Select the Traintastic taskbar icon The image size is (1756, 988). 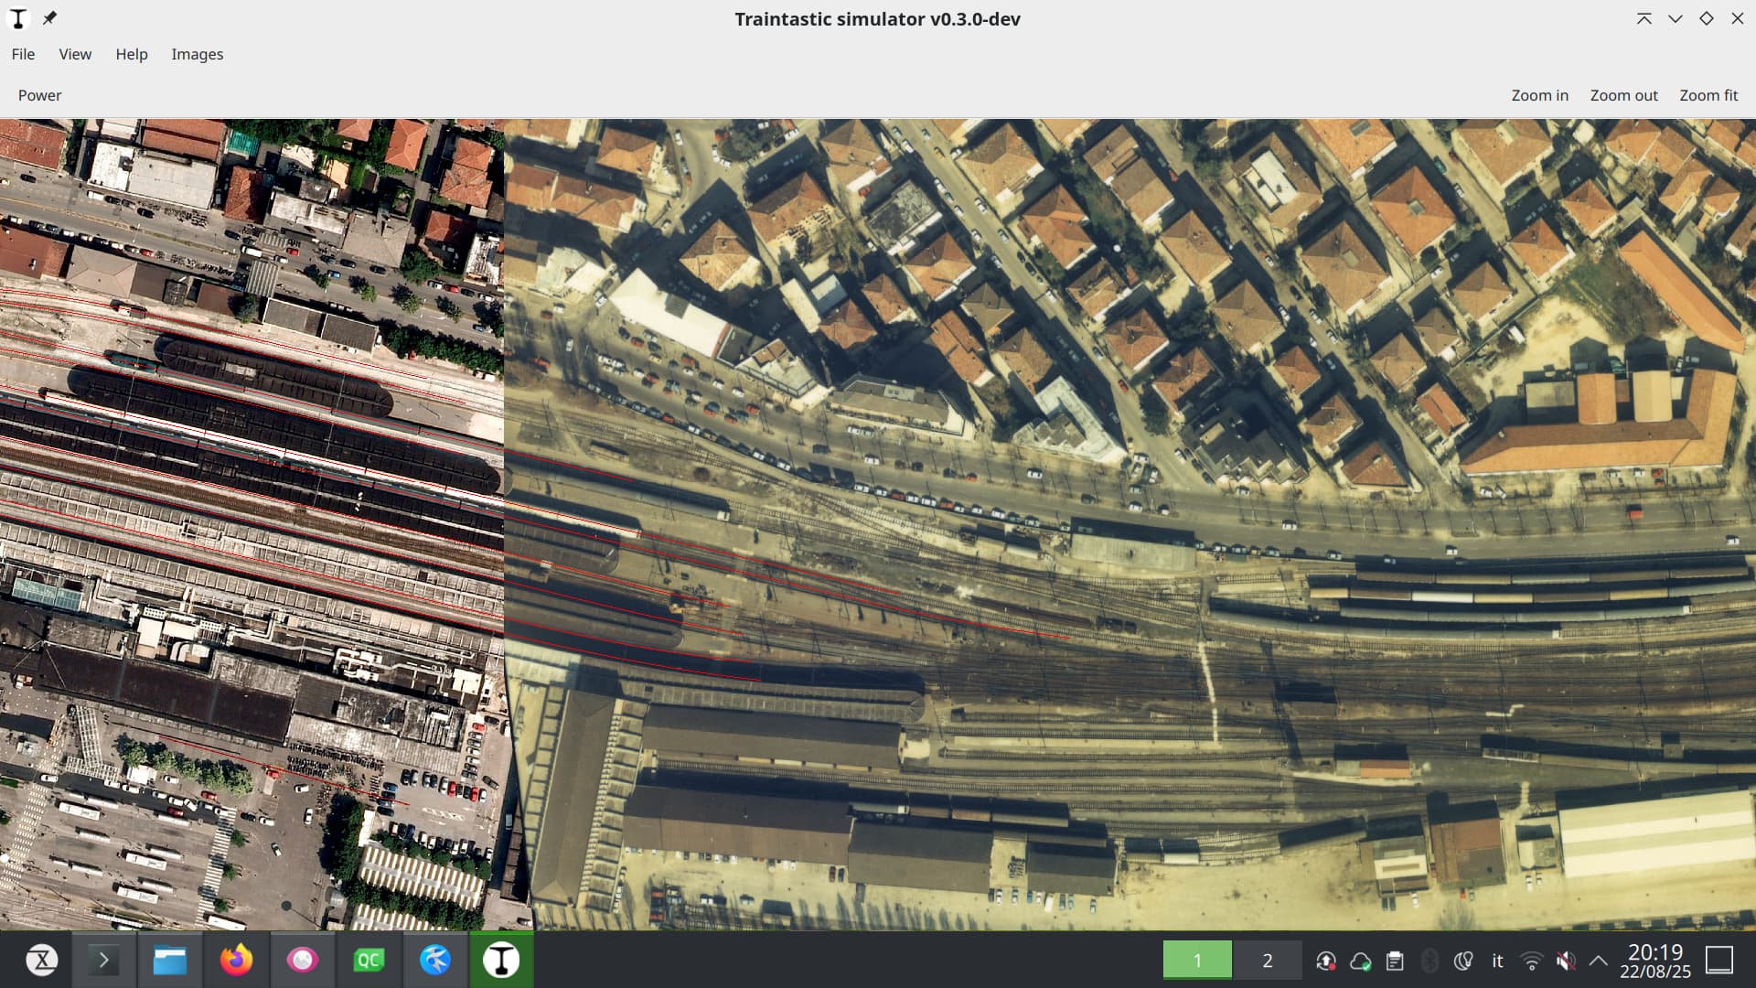click(x=501, y=960)
